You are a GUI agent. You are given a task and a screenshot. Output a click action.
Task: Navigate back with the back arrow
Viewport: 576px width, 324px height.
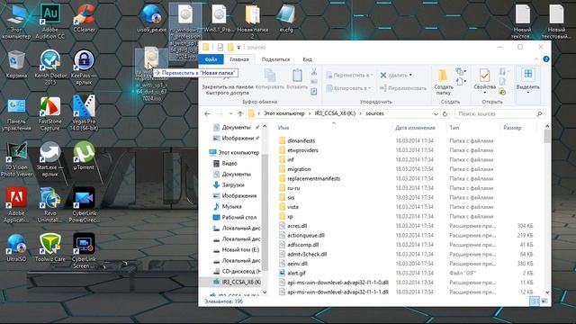[x=207, y=114]
